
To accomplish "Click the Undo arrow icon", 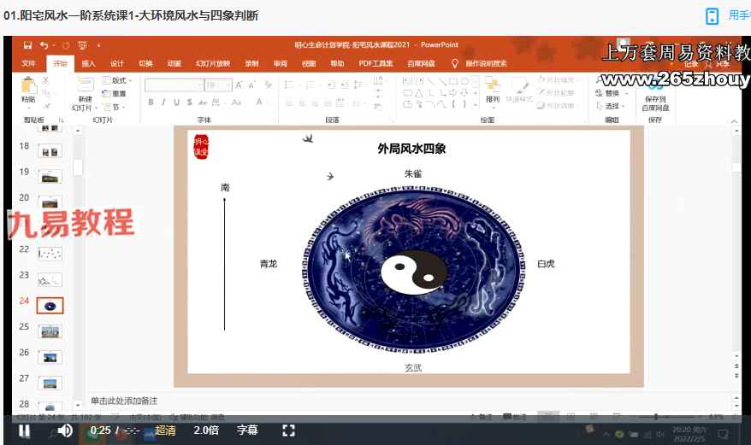I will [x=44, y=45].
